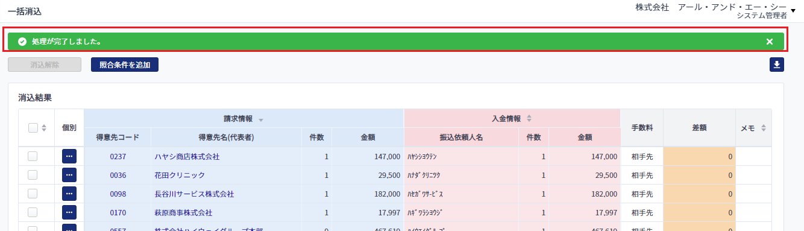Check the box for 花田クリニック row
This screenshot has height=231, width=804.
[33, 175]
